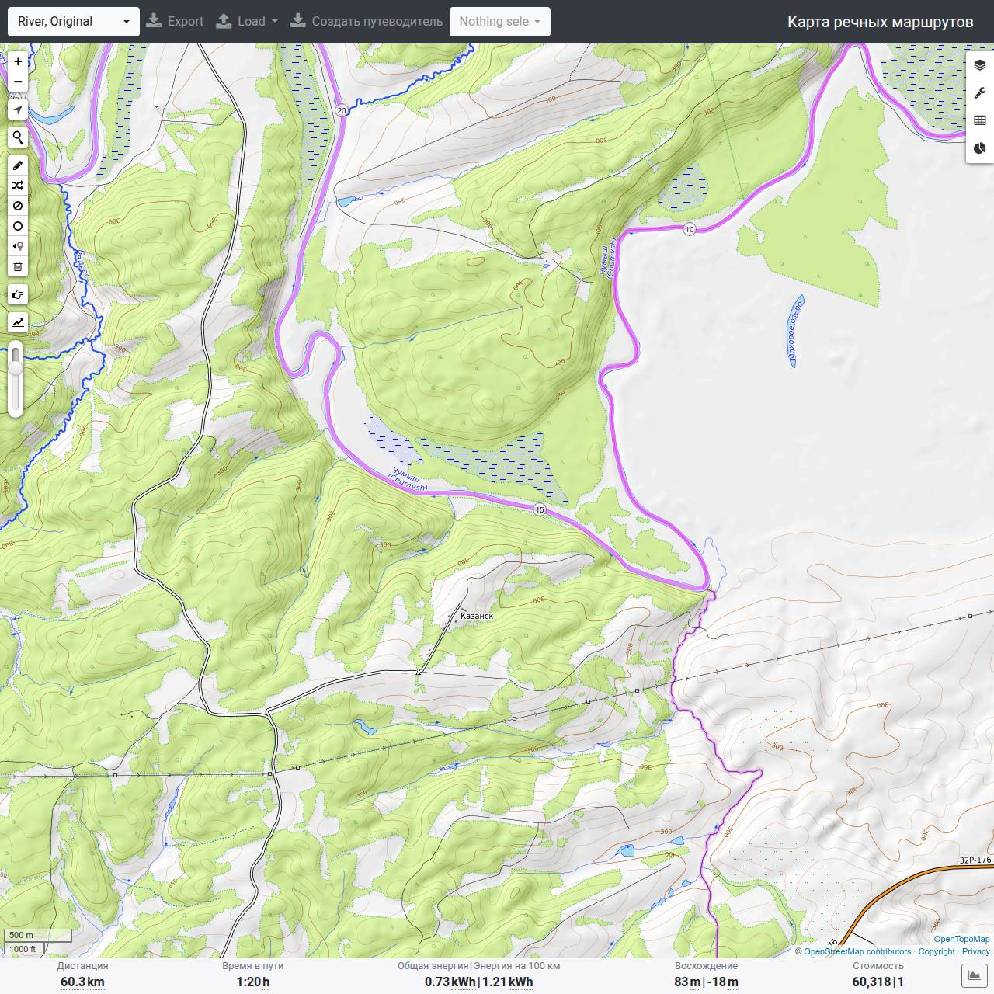Image resolution: width=994 pixels, height=994 pixels.
Task: Open the wrench settings panel
Action: [980, 93]
